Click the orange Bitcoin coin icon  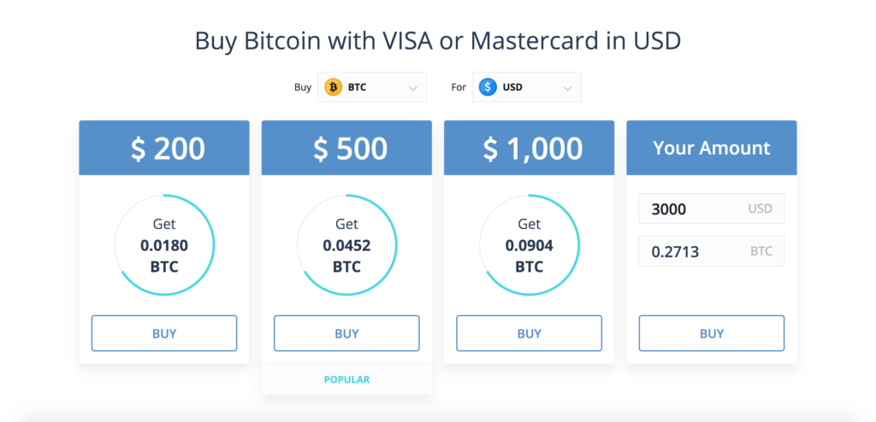pos(334,87)
